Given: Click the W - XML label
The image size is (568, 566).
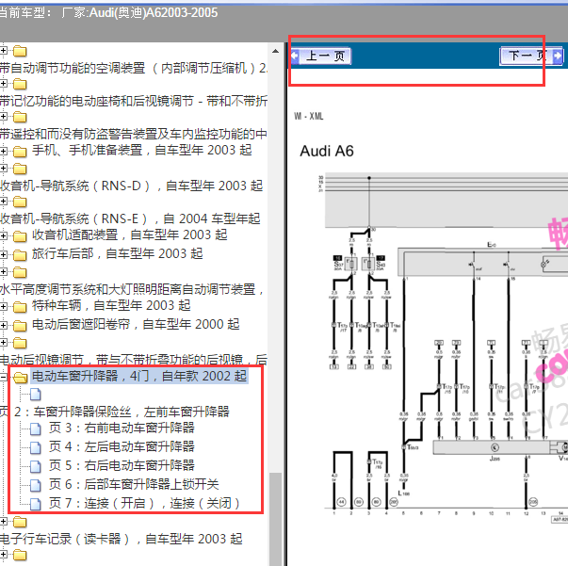Looking at the screenshot, I should 308,116.
